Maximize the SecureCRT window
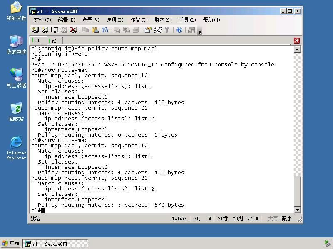This screenshot has height=249, width=333. [290, 11]
